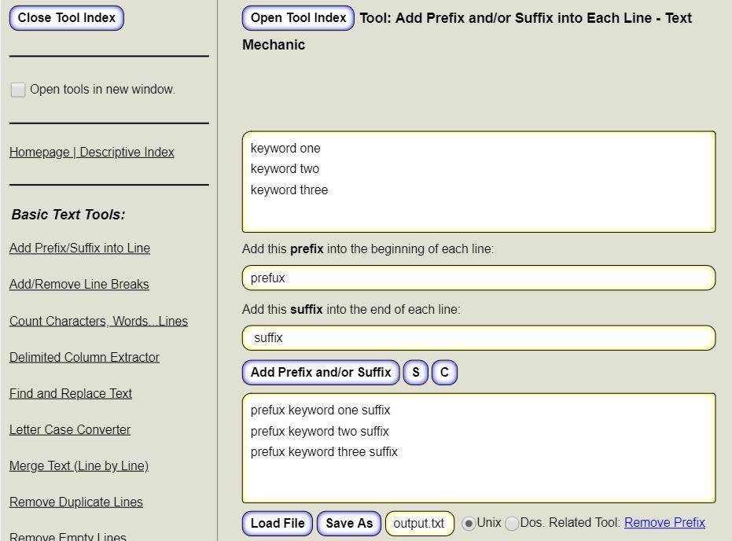Go to Homepage | Descriptive Index link
The height and width of the screenshot is (541, 732).
92,153
